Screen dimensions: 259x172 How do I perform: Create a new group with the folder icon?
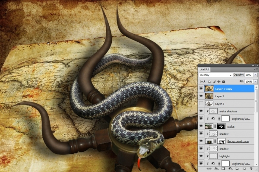(237, 169)
